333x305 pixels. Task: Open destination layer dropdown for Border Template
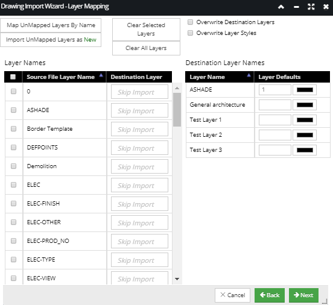[139, 129]
